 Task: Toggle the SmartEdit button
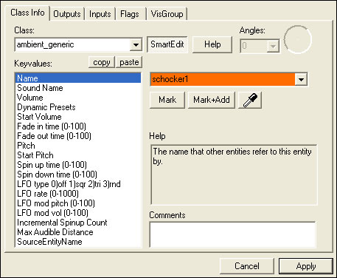coord(167,44)
